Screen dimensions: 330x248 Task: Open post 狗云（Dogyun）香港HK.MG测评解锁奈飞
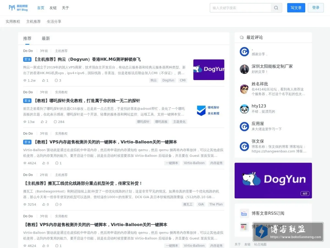point(87,59)
